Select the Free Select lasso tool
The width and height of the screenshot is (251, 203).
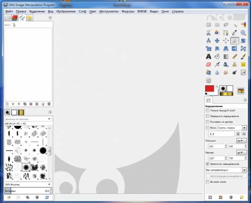click(x=226, y=25)
